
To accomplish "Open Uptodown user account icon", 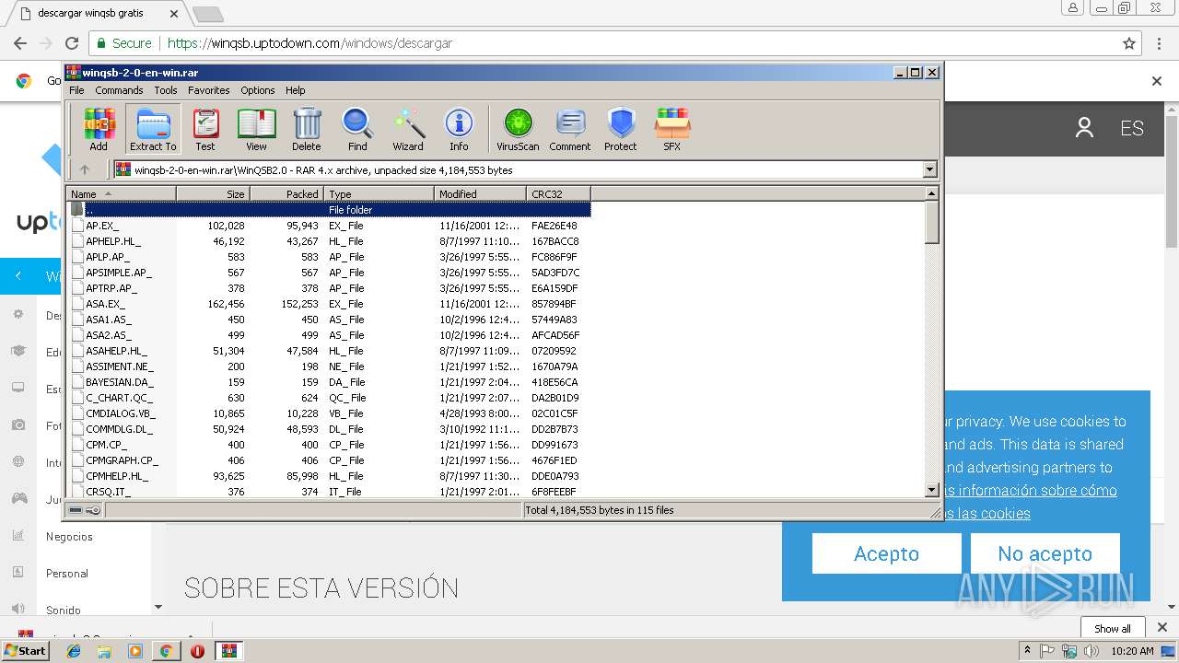I will (1084, 128).
